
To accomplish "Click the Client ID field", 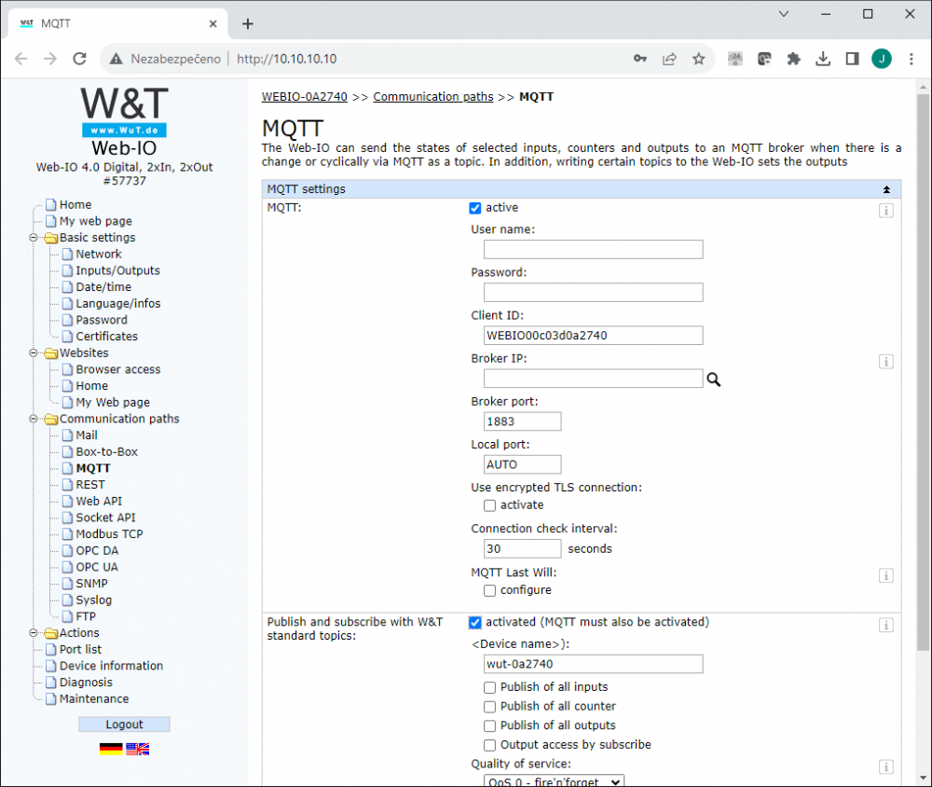I will pyautogui.click(x=593, y=335).
